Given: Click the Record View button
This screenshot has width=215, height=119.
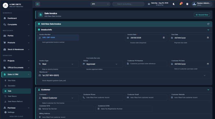Looking at the screenshot, I should coord(202,15).
